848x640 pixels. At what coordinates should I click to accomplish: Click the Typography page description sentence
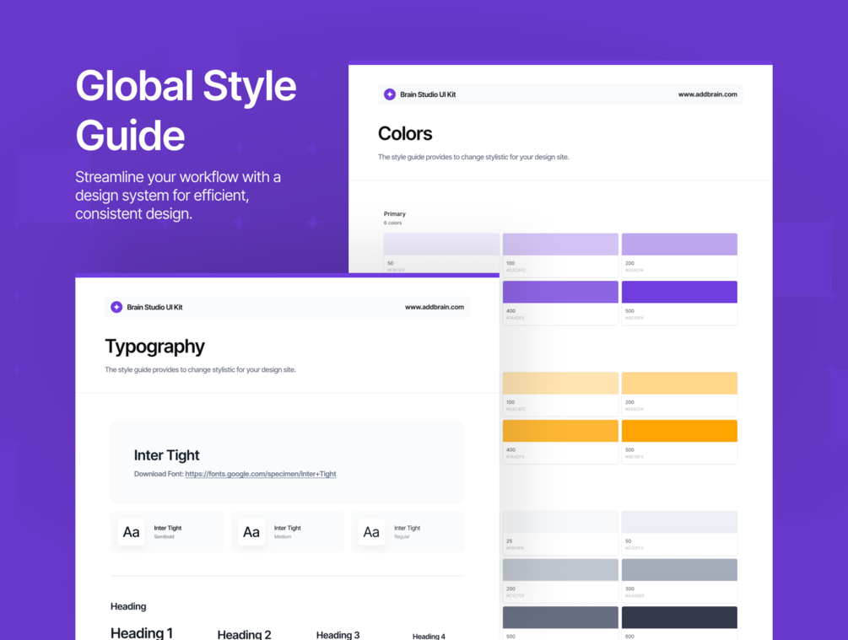pos(200,369)
